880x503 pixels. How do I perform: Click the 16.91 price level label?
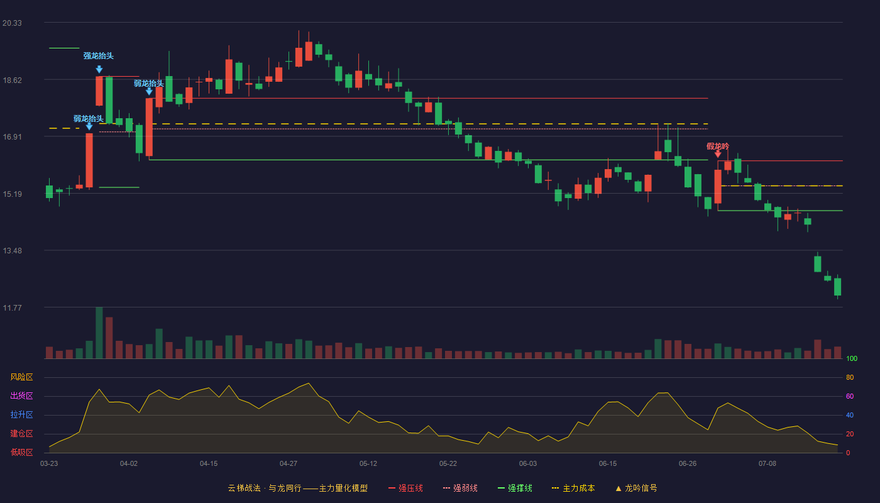click(x=12, y=137)
